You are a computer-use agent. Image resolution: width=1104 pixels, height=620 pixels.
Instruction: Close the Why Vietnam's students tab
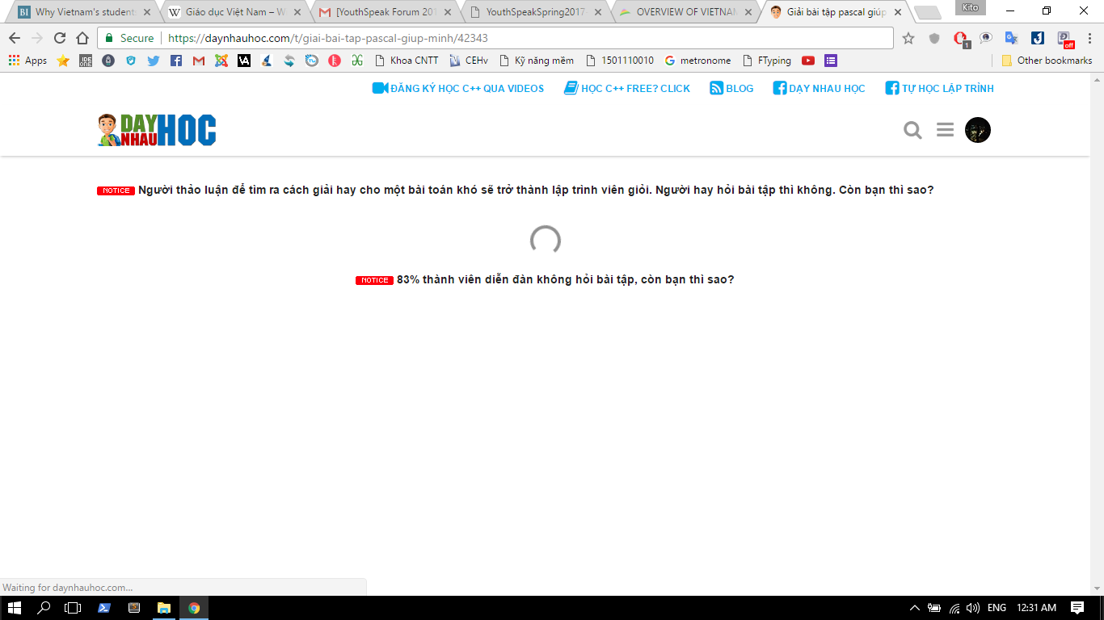(x=147, y=12)
